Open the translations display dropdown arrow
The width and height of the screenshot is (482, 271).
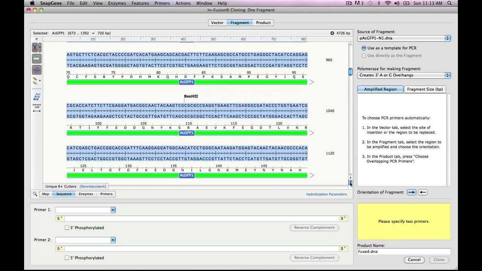coord(40,81)
